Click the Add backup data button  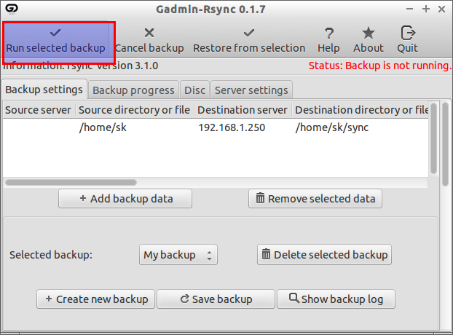point(125,199)
